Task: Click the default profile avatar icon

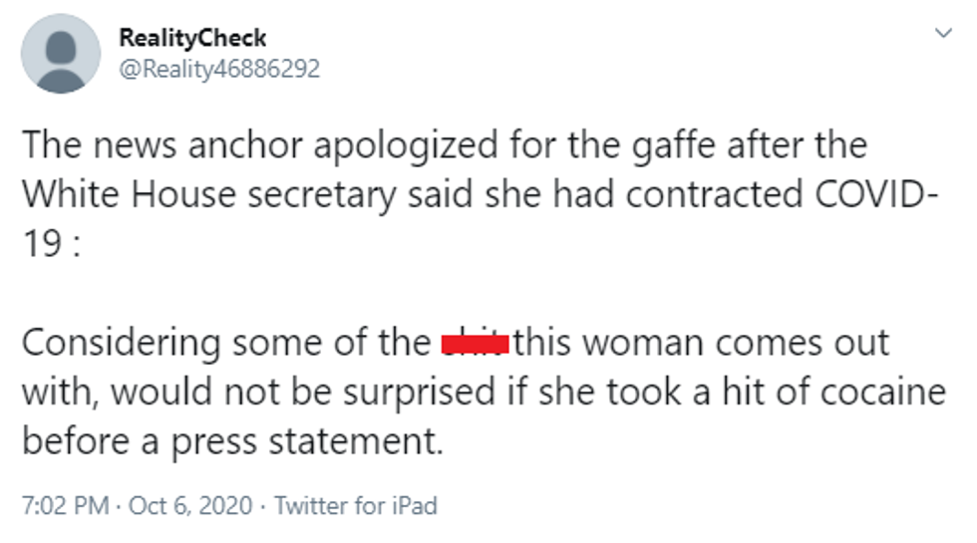Action: pyautogui.click(x=60, y=55)
